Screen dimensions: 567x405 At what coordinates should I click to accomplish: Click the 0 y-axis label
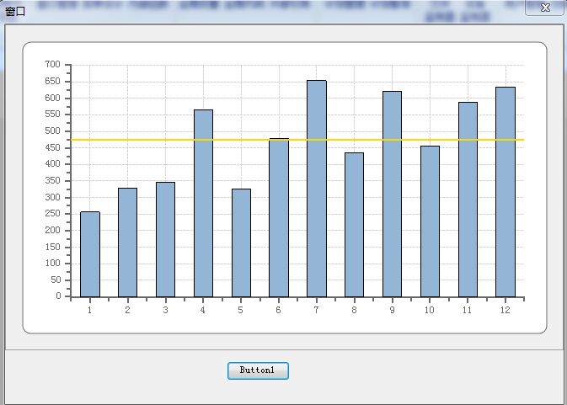[x=59, y=296]
